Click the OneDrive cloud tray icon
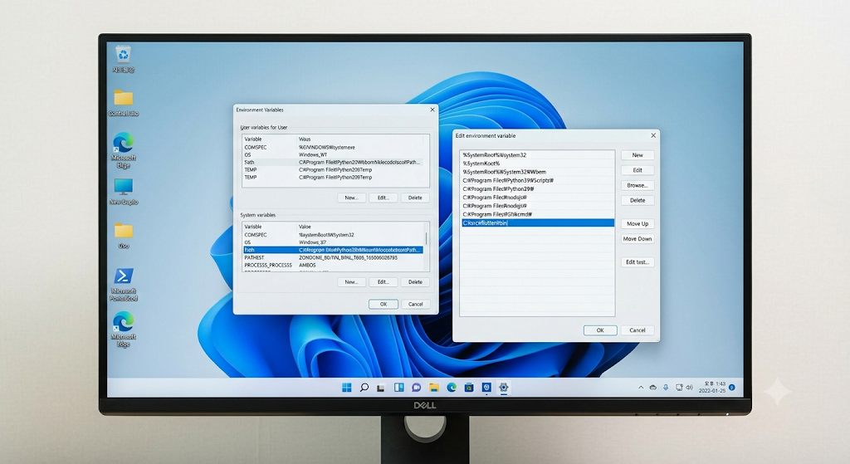850x464 pixels. pos(653,388)
